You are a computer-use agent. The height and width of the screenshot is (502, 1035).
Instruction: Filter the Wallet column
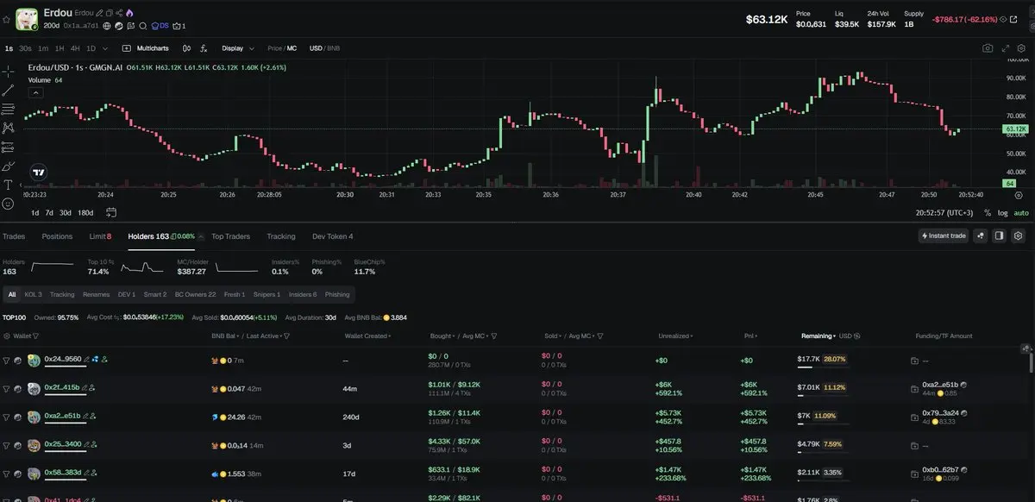click(35, 336)
